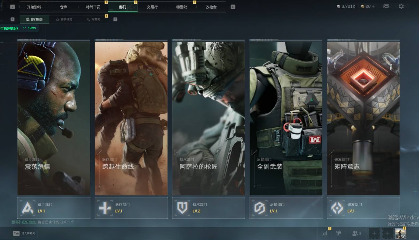Click the 战斗部门 LV.1 button
The height and width of the screenshot is (240, 419).
54,208
